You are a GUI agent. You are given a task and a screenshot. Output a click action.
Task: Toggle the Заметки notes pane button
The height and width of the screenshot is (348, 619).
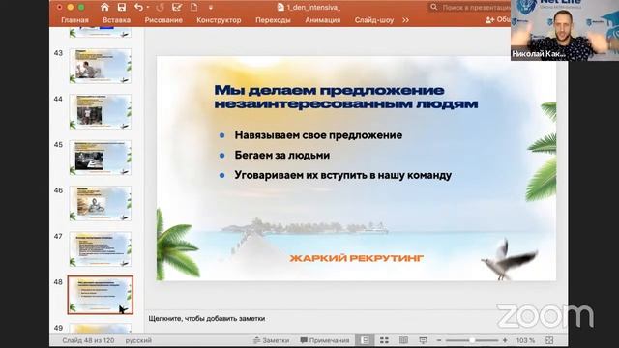click(x=271, y=340)
